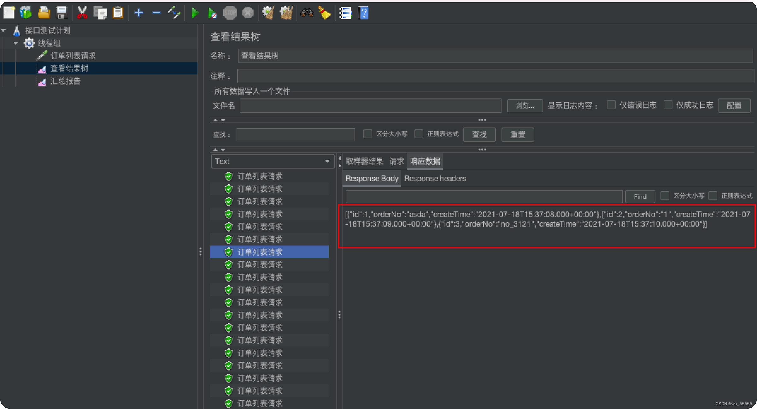Toggle 正则表达式 checkbox in response search row
Screen dimensions: 757x409
tap(713, 196)
